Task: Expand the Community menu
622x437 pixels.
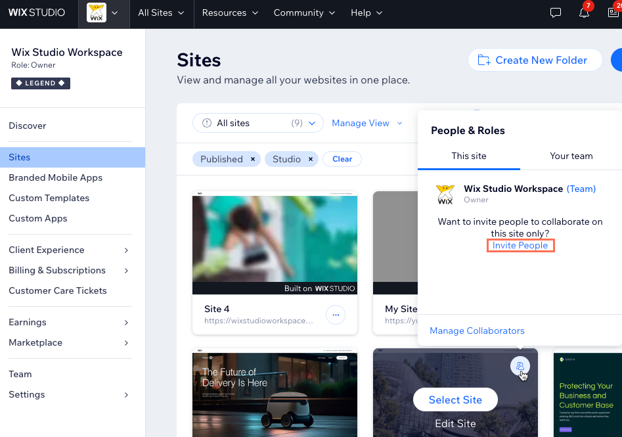Action: (x=304, y=12)
